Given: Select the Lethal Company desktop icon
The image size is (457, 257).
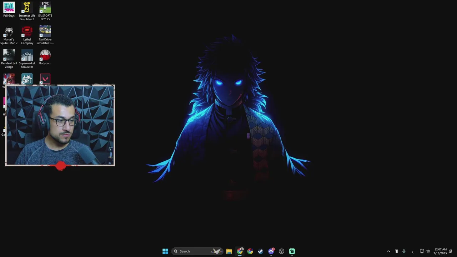Looking at the screenshot, I should click(27, 35).
